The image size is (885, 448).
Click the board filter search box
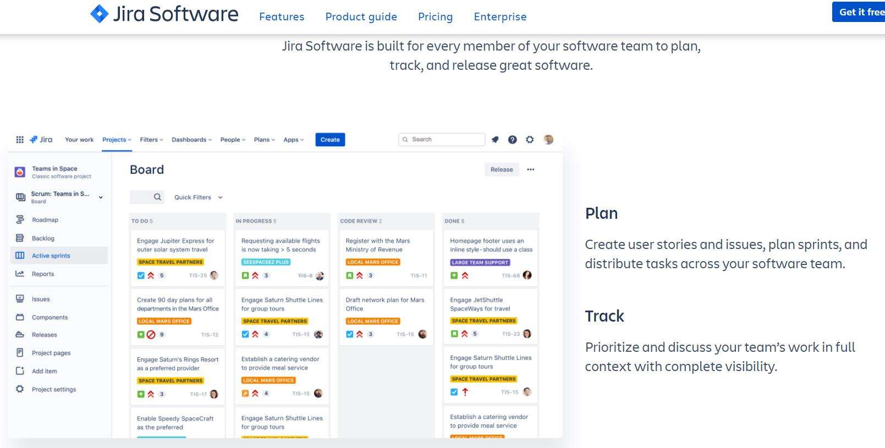pyautogui.click(x=147, y=197)
